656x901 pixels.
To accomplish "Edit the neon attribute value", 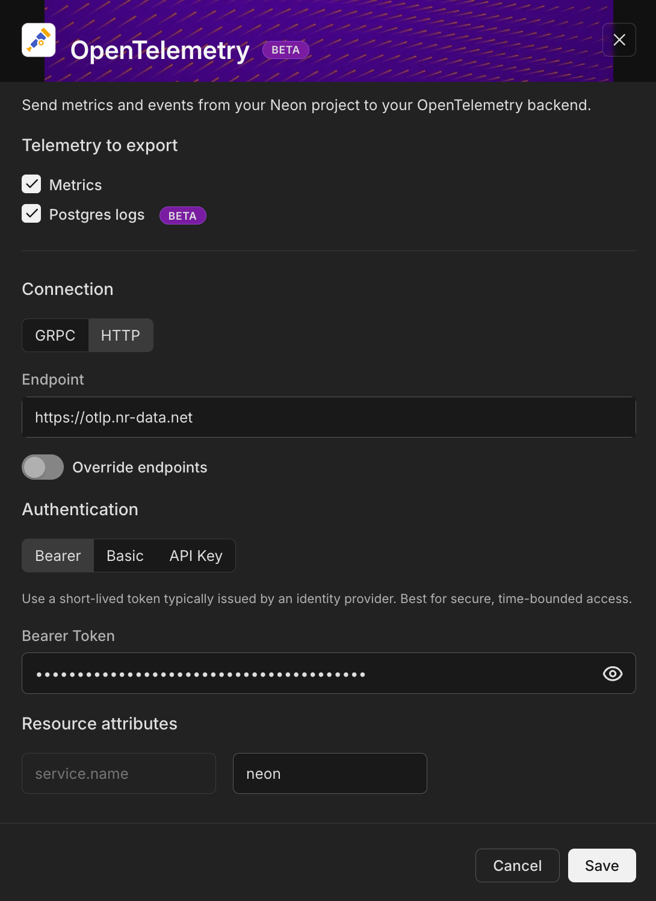I will pyautogui.click(x=329, y=773).
